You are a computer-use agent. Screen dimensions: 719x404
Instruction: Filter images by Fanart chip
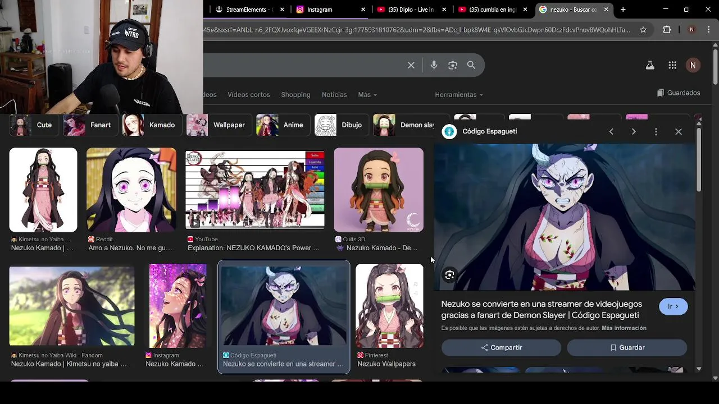(x=90, y=125)
